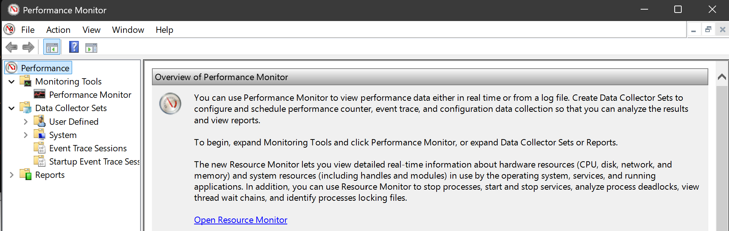The height and width of the screenshot is (231, 729).
Task: Select Startup Event Trace Sessions tree item
Action: pyautogui.click(x=94, y=162)
